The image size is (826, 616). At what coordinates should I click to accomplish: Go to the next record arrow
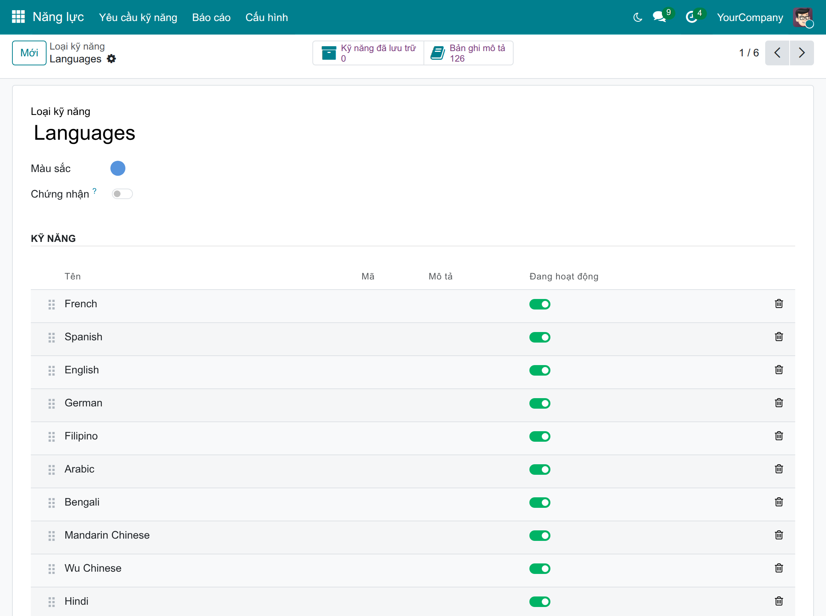(x=802, y=53)
